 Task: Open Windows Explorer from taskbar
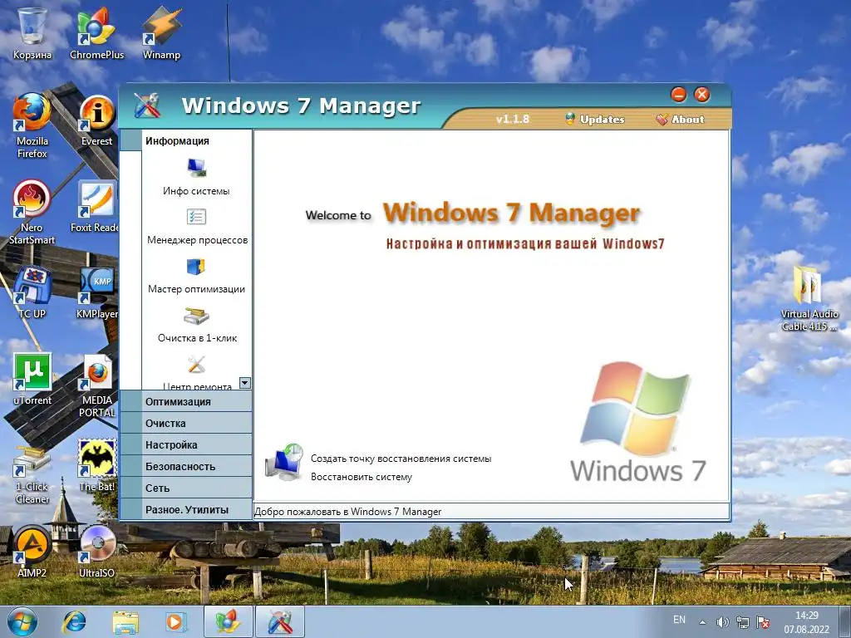[x=125, y=621]
